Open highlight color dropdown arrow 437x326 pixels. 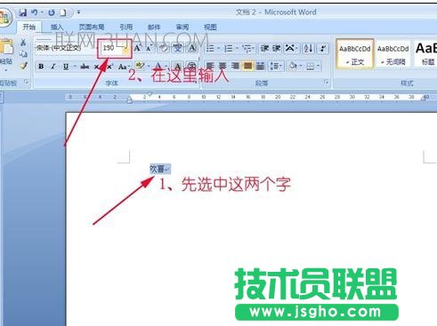[148, 66]
